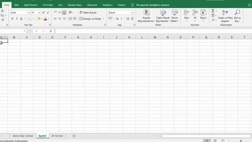Click the Sil cells button
The image size is (252, 142).
pos(195,16)
